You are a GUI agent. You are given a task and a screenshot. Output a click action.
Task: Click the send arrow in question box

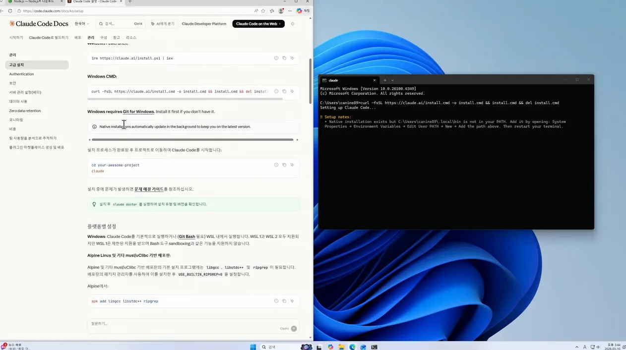click(294, 329)
